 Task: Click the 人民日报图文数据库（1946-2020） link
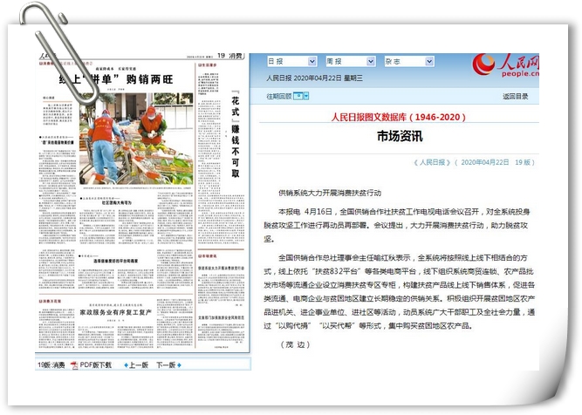point(398,117)
